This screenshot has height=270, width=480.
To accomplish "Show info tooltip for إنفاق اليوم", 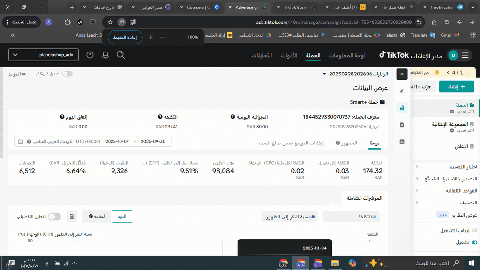I will point(62,117).
